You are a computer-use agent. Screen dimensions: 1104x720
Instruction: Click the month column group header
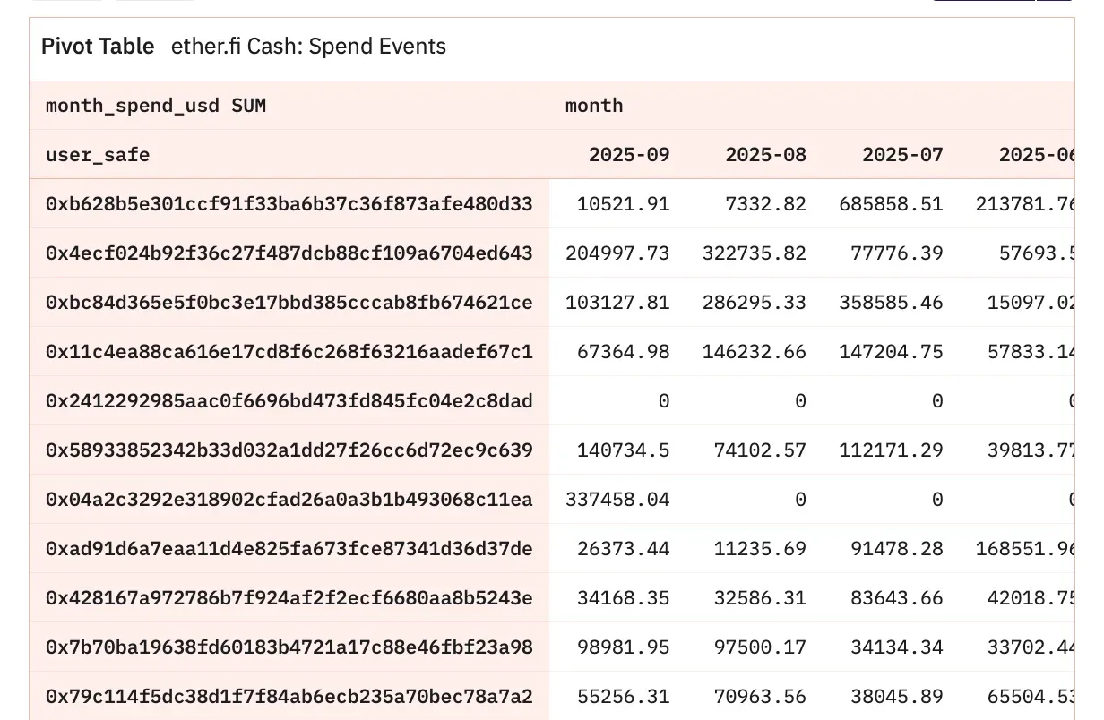coord(594,106)
